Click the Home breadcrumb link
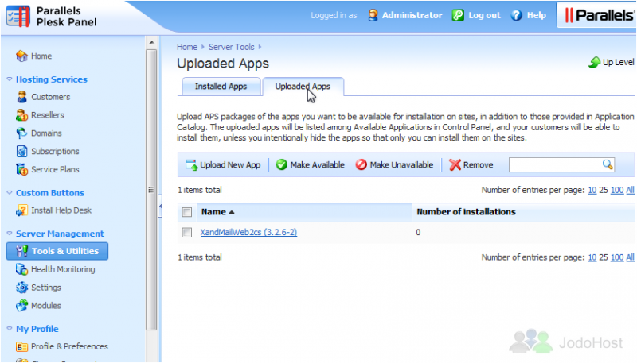The image size is (637, 363). point(187,47)
